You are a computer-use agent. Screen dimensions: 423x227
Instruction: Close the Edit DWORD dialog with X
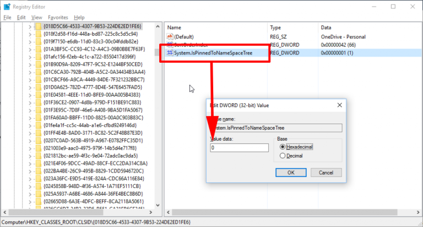coord(340,104)
